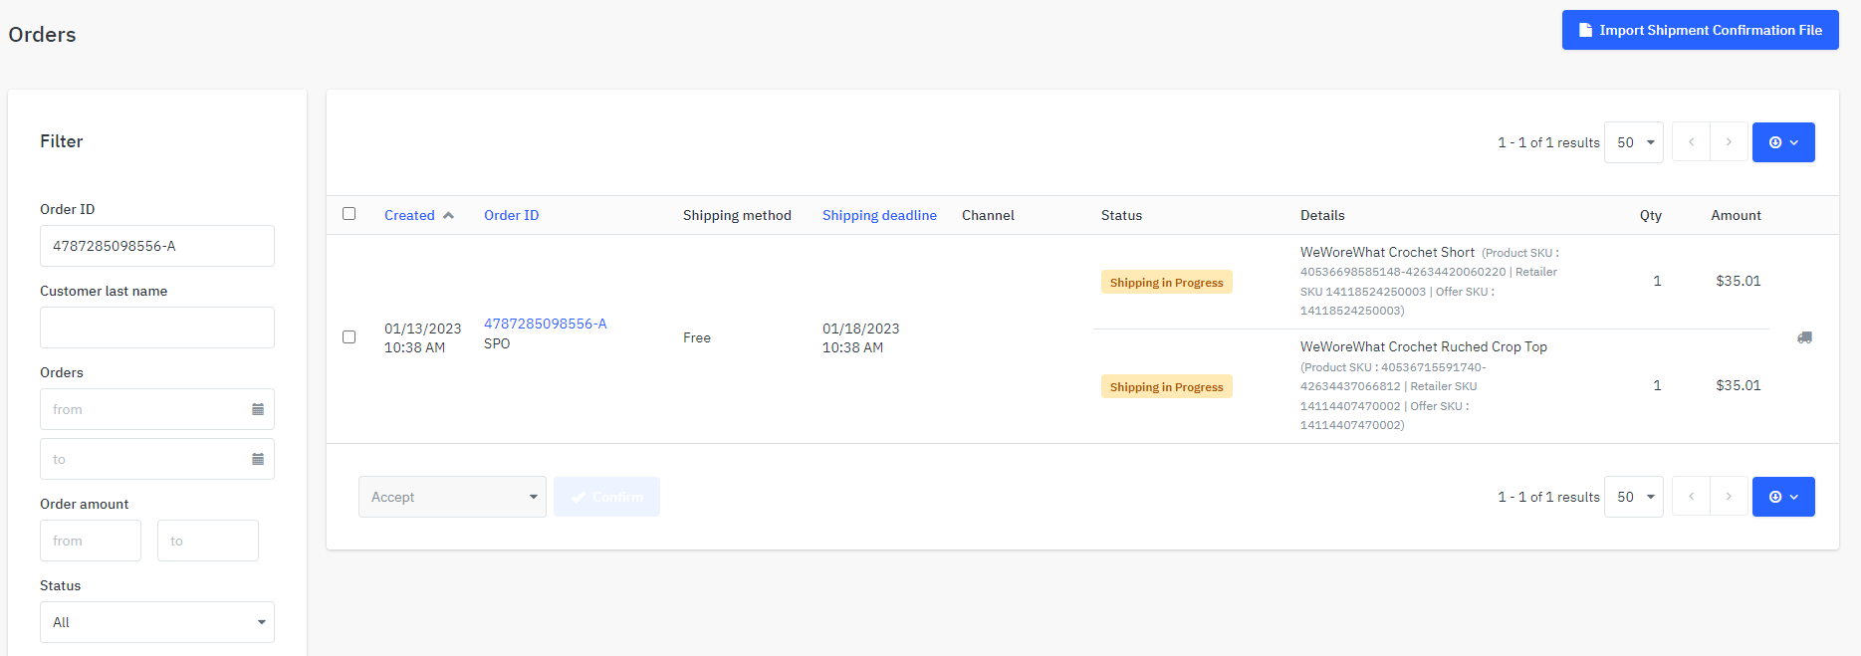Image resolution: width=1861 pixels, height=656 pixels.
Task: Click the disabled Confirm button
Action: (606, 497)
